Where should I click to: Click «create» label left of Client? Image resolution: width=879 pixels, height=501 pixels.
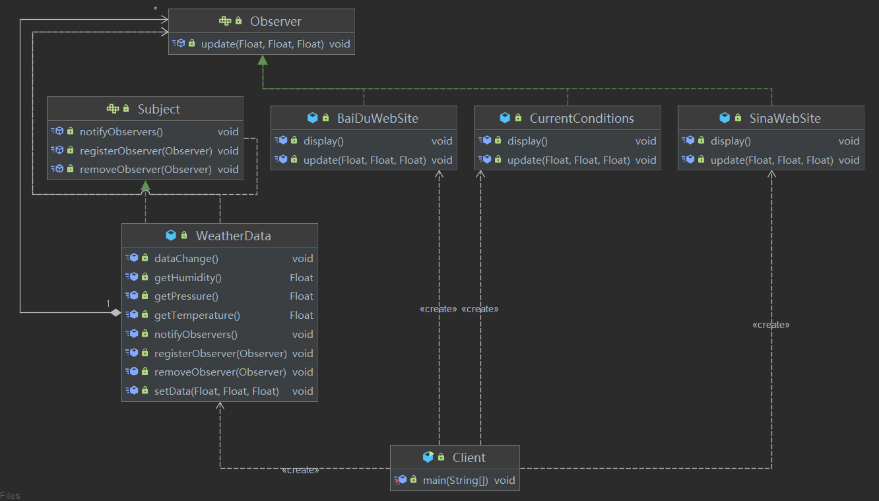[300, 470]
